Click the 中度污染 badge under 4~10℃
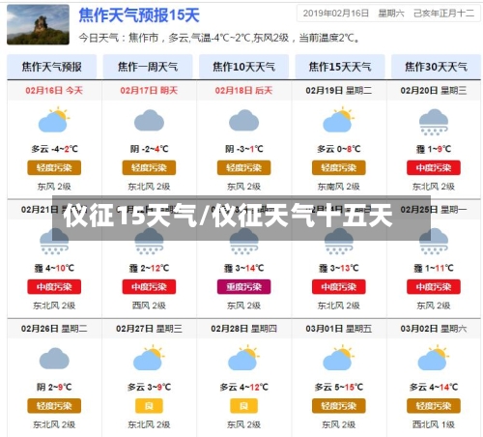 [x=54, y=287]
